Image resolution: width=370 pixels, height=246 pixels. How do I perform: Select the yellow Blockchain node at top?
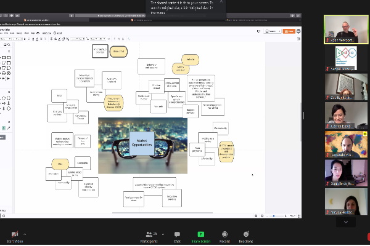(119, 52)
